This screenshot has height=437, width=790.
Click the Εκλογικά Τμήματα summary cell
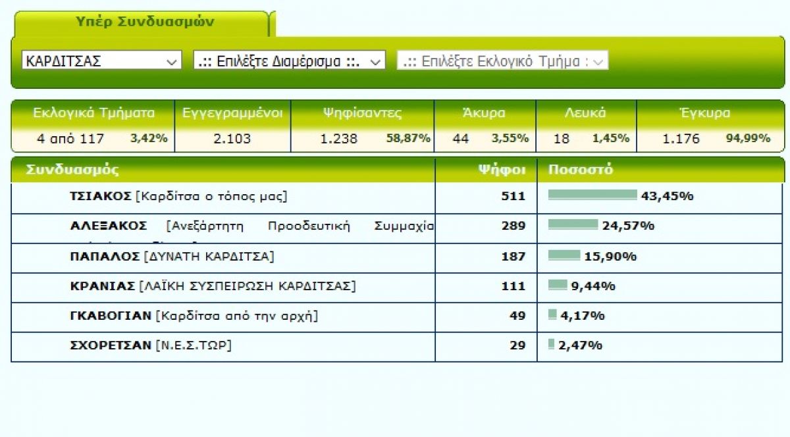[x=93, y=126]
